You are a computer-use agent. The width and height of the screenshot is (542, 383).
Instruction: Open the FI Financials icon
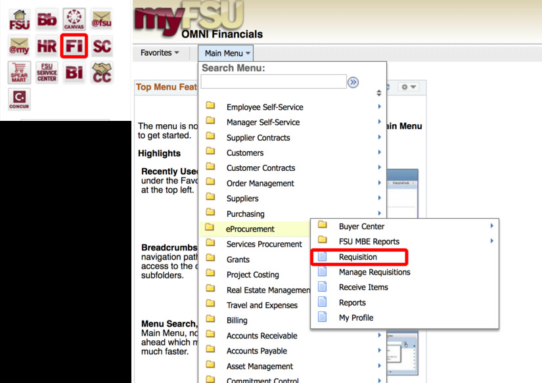click(x=74, y=46)
